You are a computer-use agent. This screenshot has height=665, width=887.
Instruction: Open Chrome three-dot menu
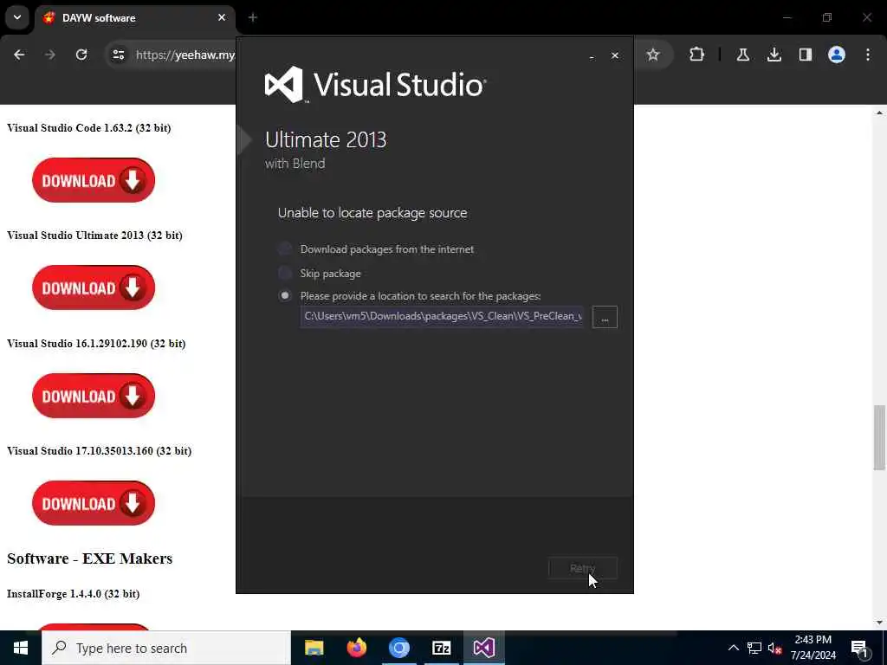(868, 55)
